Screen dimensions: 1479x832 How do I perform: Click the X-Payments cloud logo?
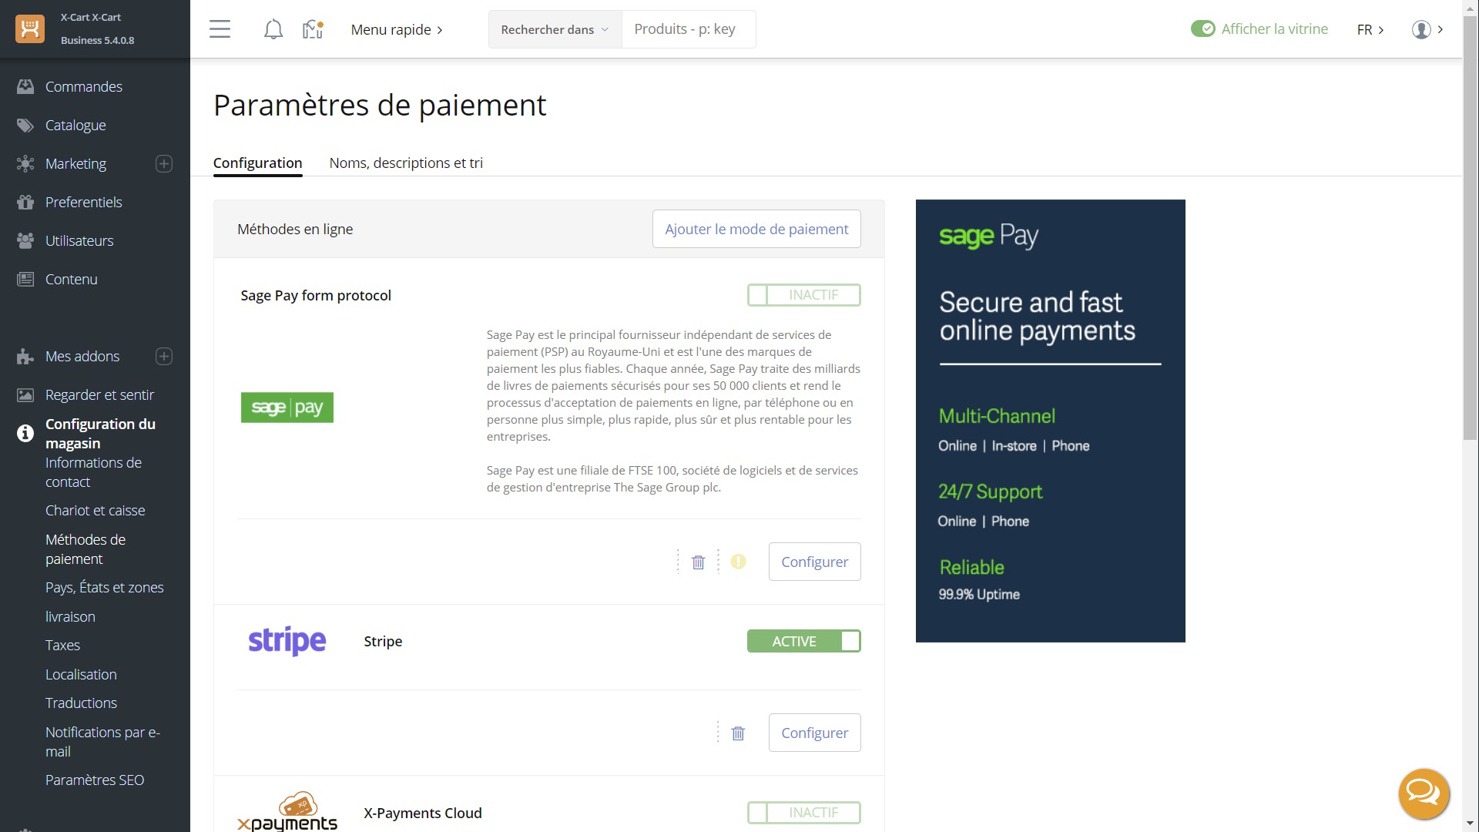(x=287, y=812)
